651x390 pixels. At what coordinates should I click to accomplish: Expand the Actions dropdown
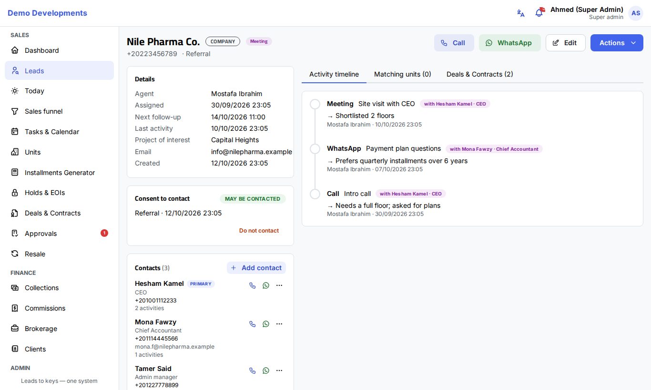pyautogui.click(x=617, y=43)
